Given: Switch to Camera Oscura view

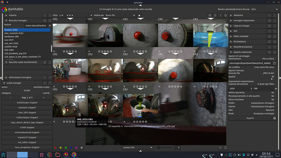Looking at the screenshot, I should pos(242,9).
